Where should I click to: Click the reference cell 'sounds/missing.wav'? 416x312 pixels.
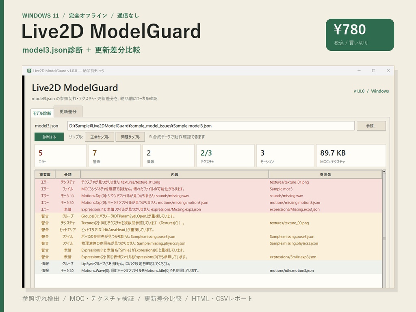pos(286,196)
